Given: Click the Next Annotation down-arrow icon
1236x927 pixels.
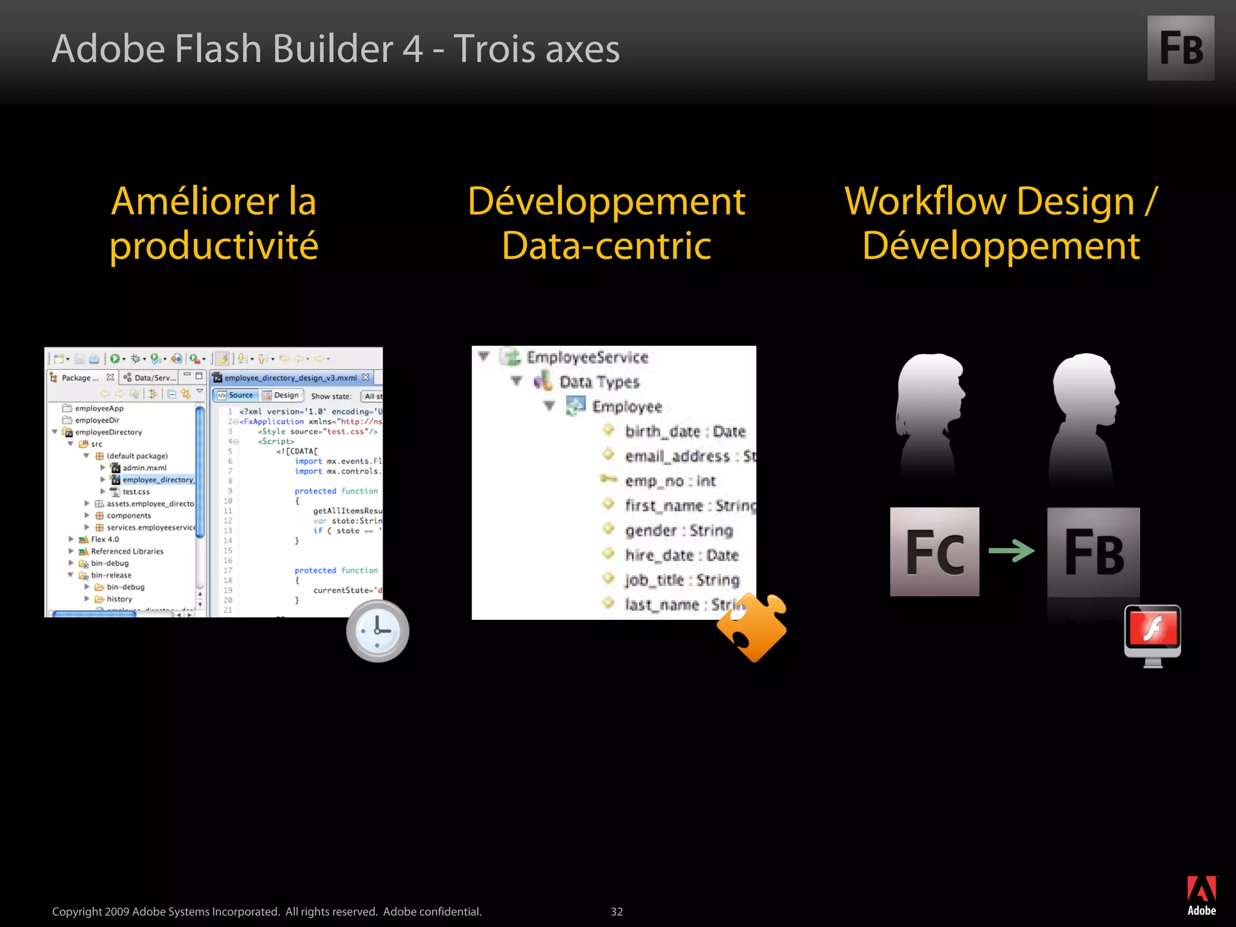Looking at the screenshot, I should tap(242, 358).
